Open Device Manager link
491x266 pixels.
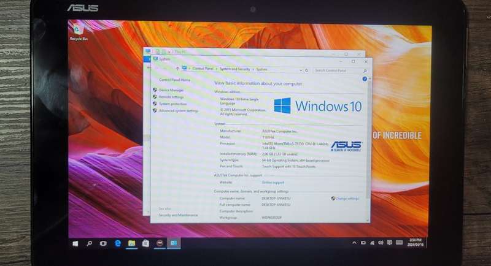coord(171,90)
